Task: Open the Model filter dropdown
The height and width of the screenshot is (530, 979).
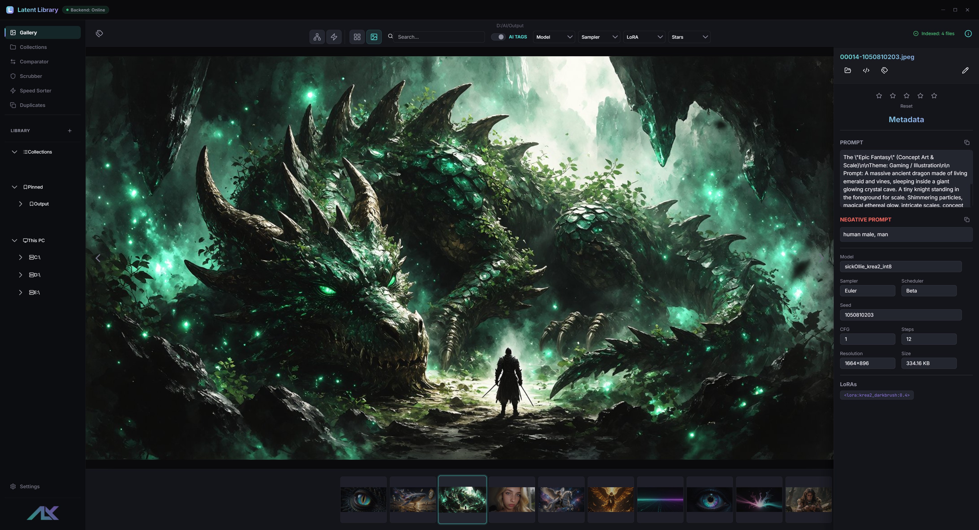Action: coord(554,37)
